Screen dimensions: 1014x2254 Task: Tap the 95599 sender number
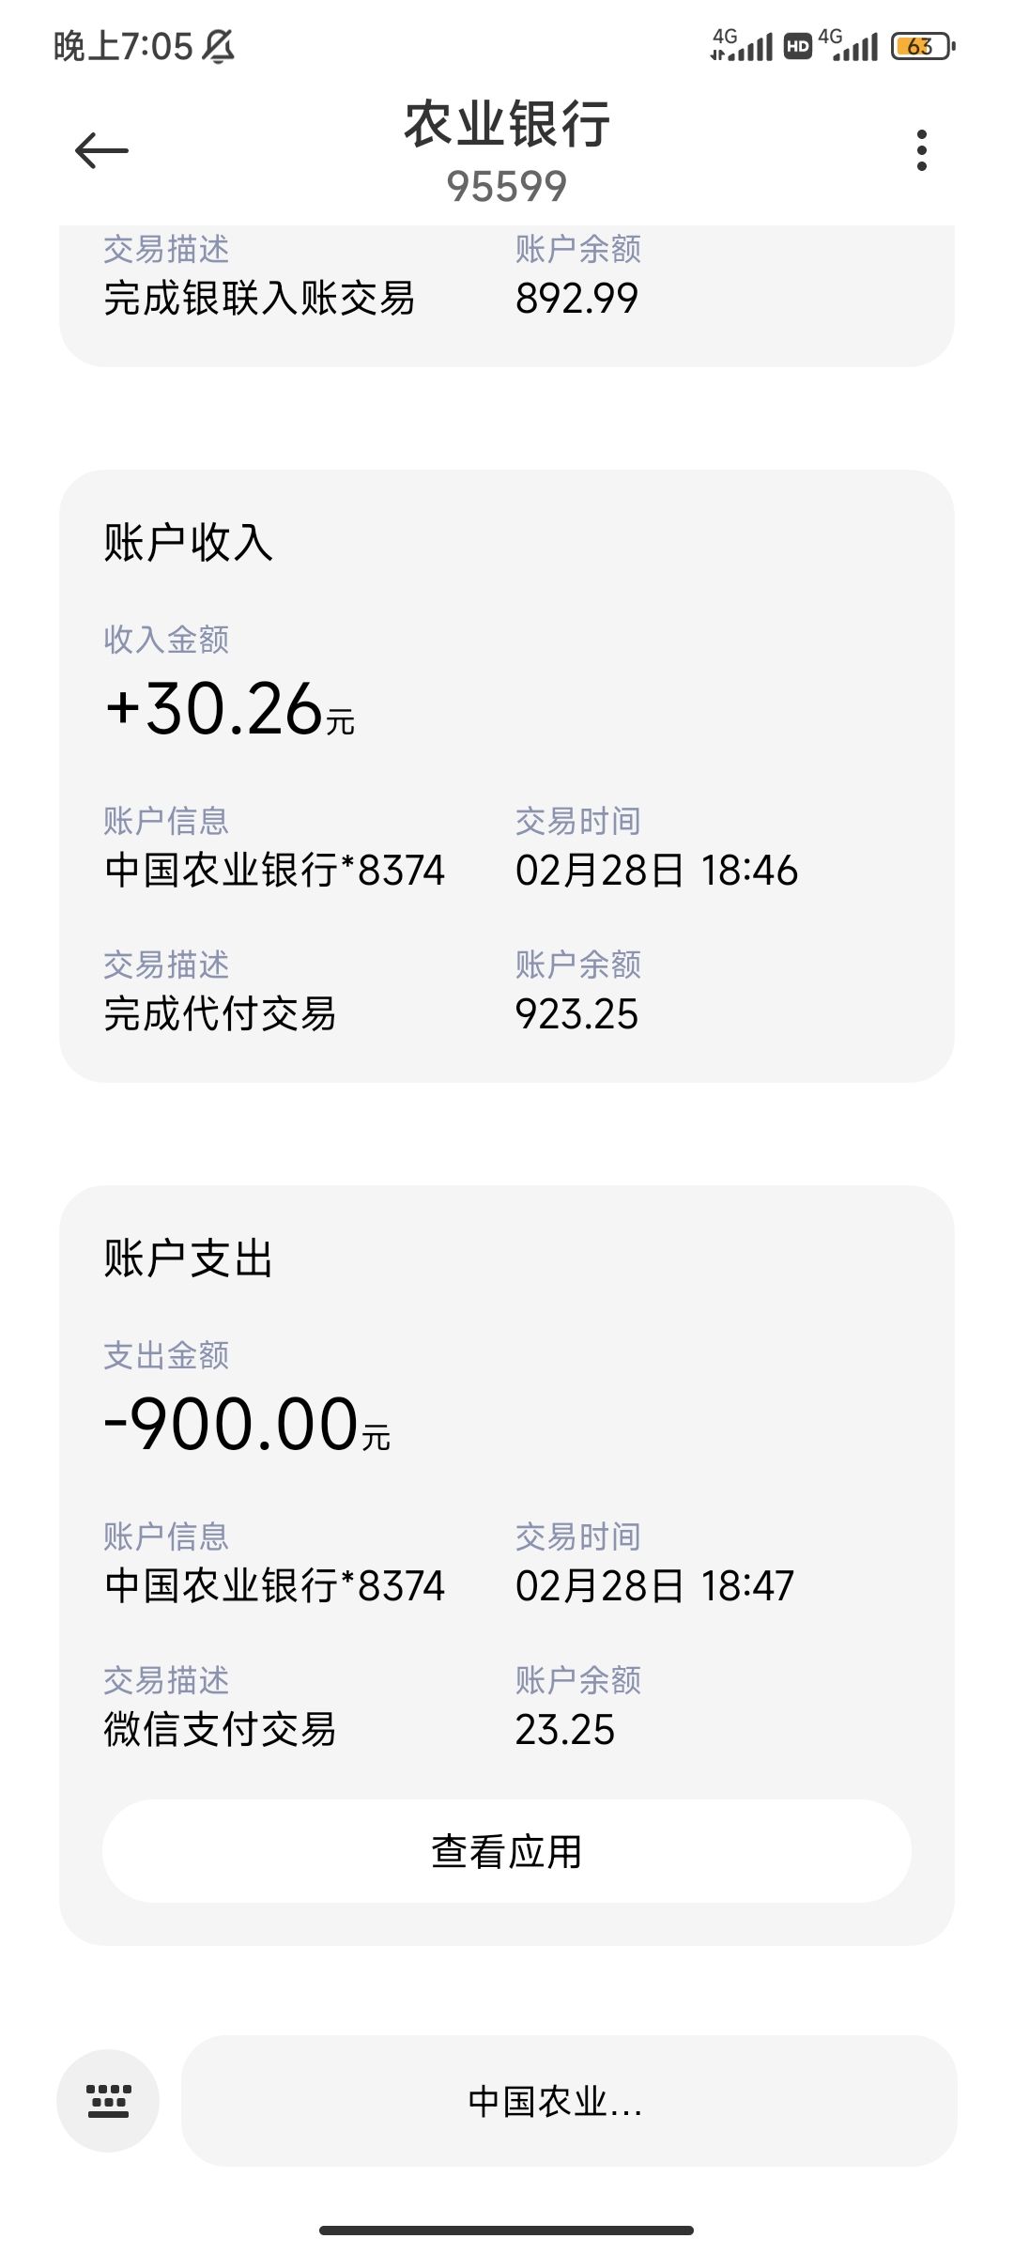pyautogui.click(x=507, y=186)
